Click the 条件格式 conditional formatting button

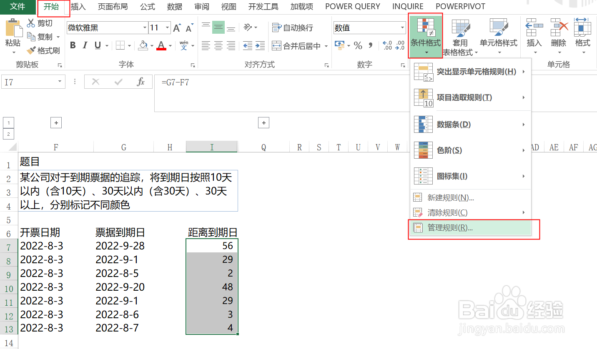(x=425, y=36)
